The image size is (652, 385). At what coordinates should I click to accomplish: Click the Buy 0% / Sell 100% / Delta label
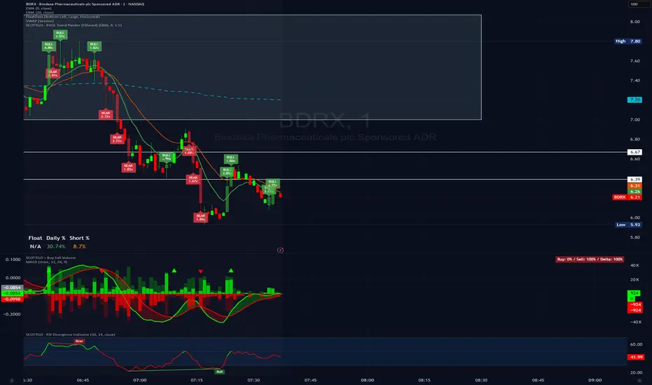click(x=590, y=259)
